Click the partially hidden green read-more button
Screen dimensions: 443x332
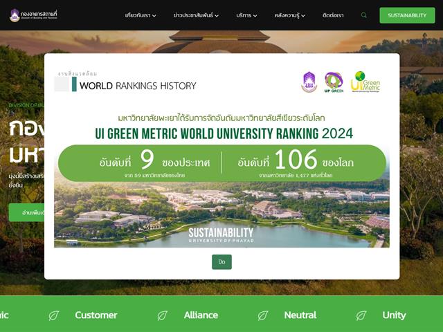point(26,212)
